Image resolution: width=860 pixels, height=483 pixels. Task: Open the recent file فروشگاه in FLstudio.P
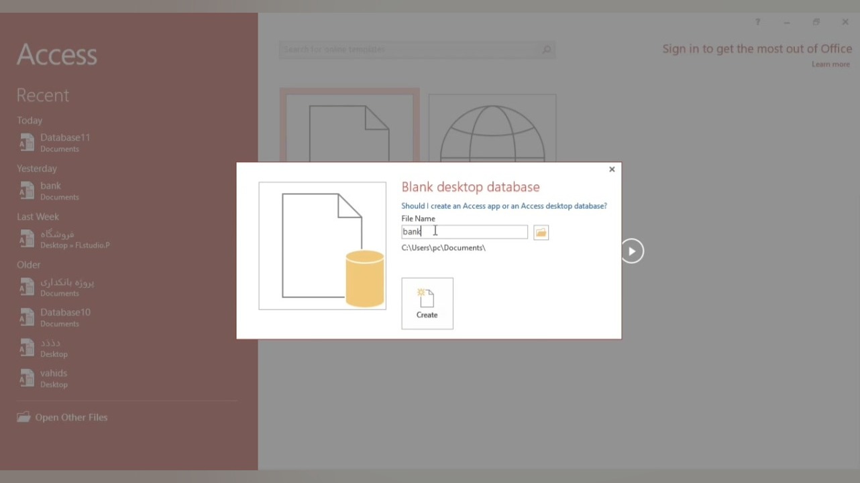click(64, 238)
